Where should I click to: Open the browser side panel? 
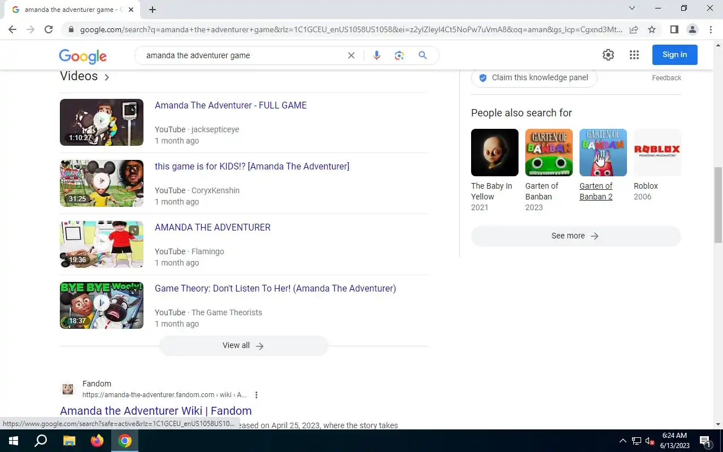tap(674, 29)
